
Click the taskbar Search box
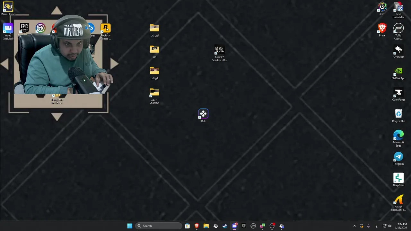[159, 226]
